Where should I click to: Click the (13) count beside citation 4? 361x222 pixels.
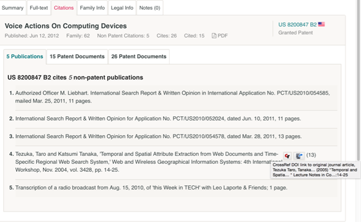click(x=311, y=155)
